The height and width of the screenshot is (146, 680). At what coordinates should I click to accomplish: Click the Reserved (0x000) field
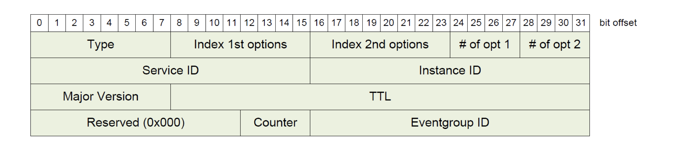point(135,123)
